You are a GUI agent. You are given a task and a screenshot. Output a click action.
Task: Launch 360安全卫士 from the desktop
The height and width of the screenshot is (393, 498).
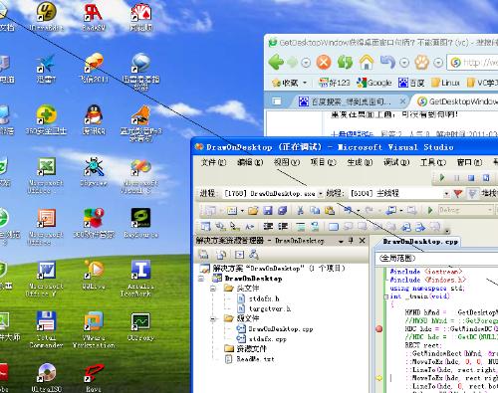tap(46, 120)
